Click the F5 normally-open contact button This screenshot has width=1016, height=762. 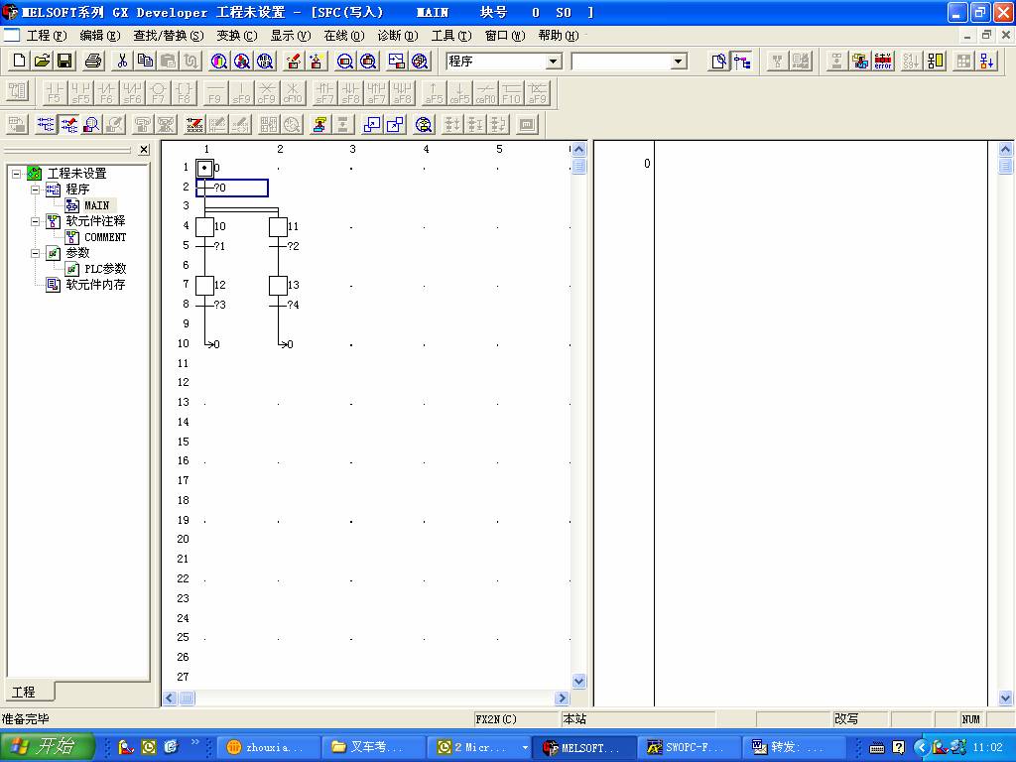(55, 92)
